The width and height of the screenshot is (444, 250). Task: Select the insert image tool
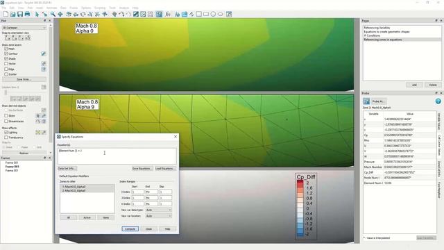click(x=185, y=14)
